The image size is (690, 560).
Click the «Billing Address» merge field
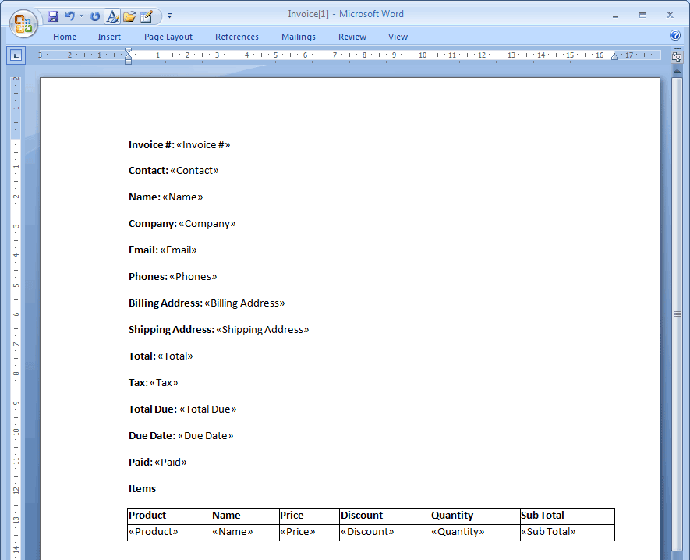coord(245,303)
